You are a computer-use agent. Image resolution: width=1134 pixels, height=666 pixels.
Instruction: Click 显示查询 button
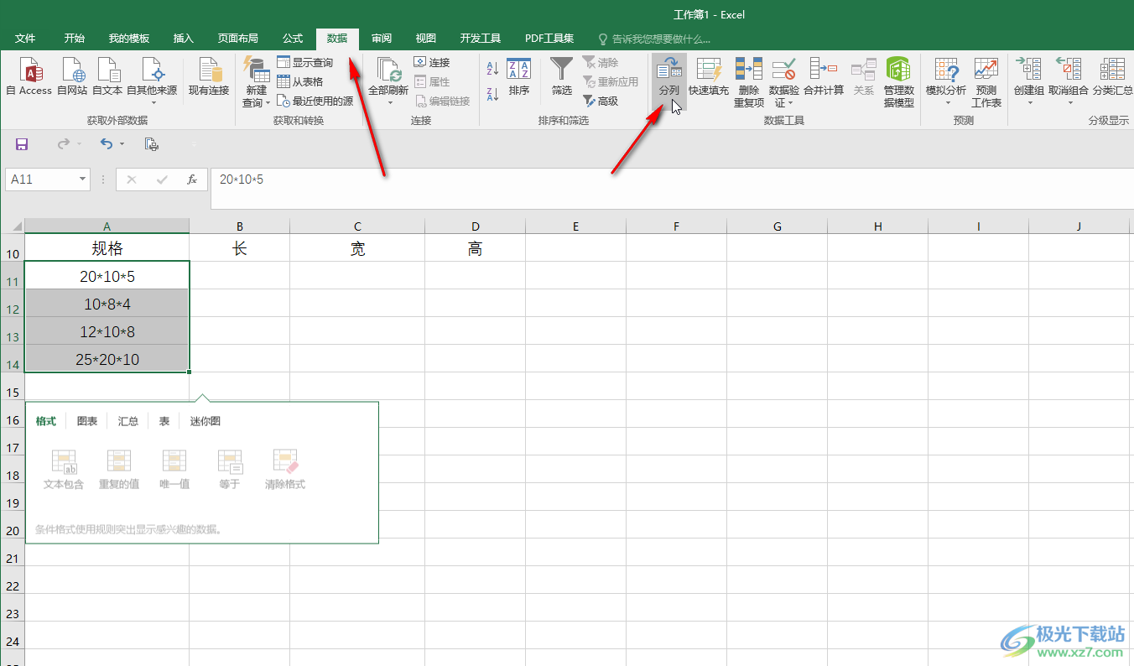click(305, 63)
